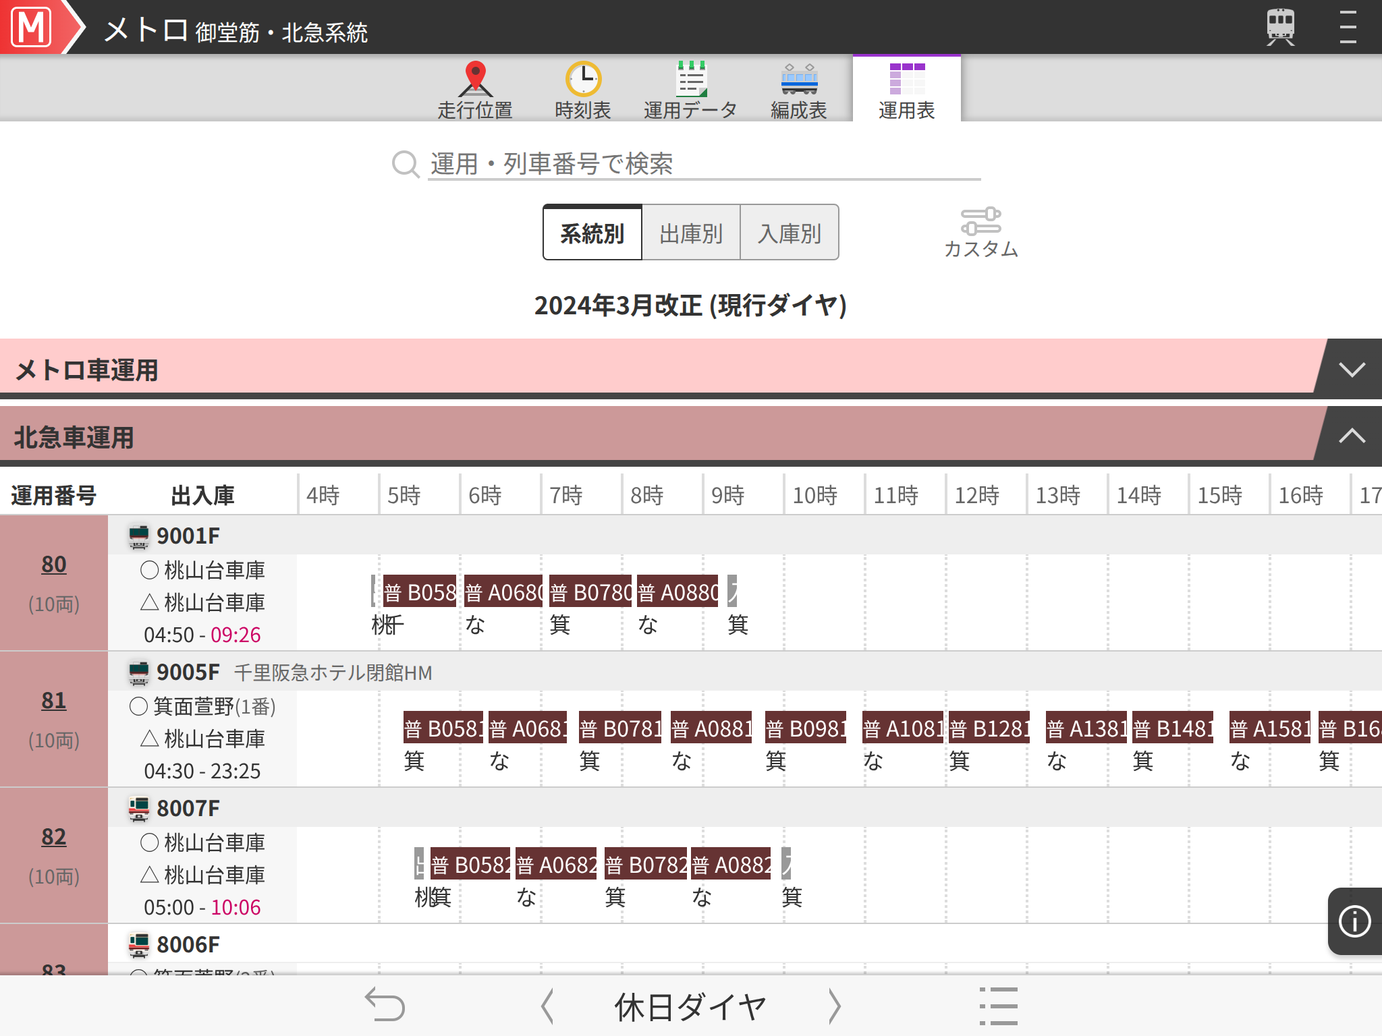Image resolution: width=1382 pixels, height=1036 pixels.
Task: Open the list menu in bottom bar
Action: pos(998,1006)
